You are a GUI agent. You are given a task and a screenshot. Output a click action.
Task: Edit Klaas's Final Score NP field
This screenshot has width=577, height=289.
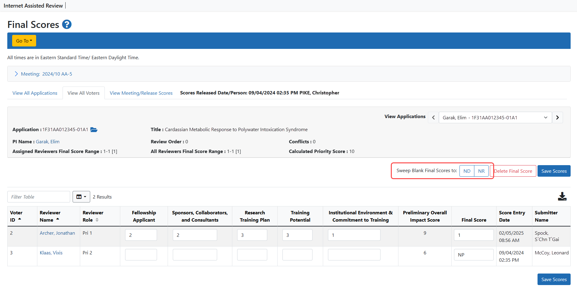474,255
